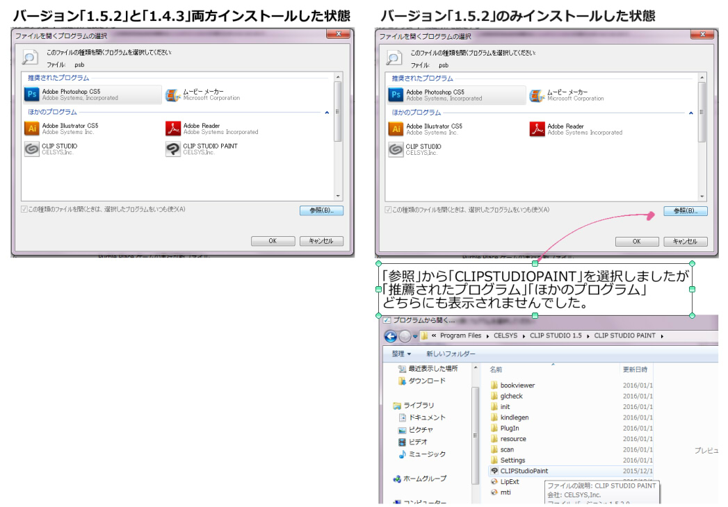728x507 pixels.
Task: Pick CLIP STUDIO PAINT in left dialog
Action: tap(202, 149)
